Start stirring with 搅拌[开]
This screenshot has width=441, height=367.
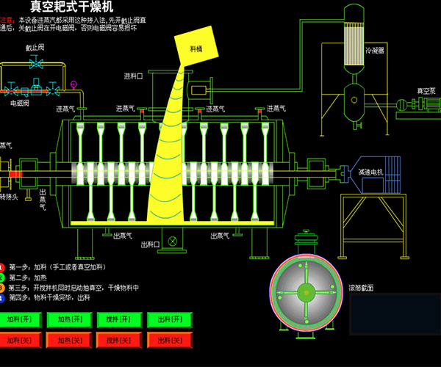[119, 320]
